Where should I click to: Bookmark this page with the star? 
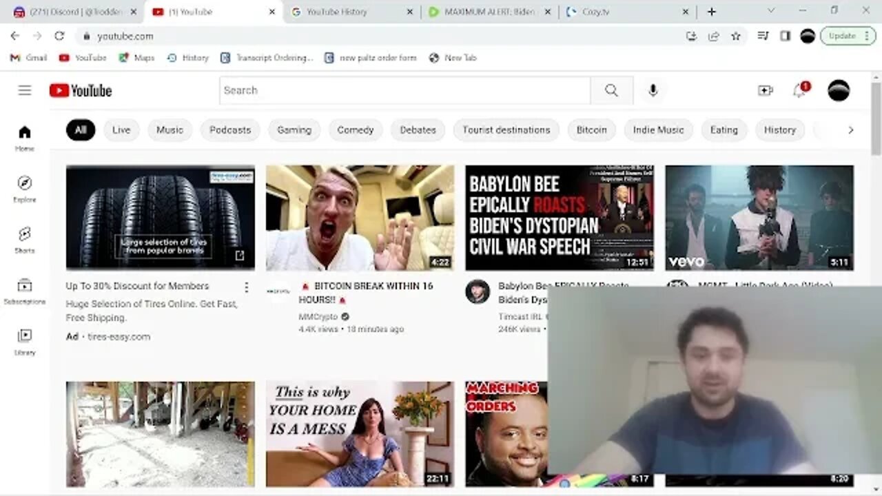pyautogui.click(x=735, y=36)
